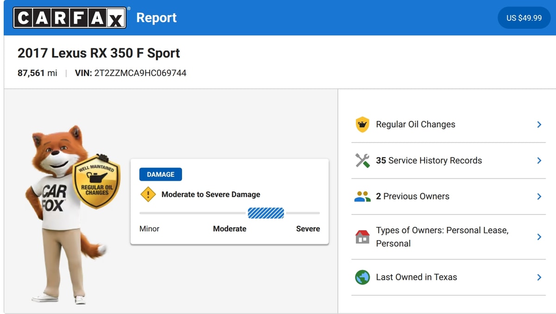
Task: Expand the Types of Owners chevron
Action: tap(539, 237)
